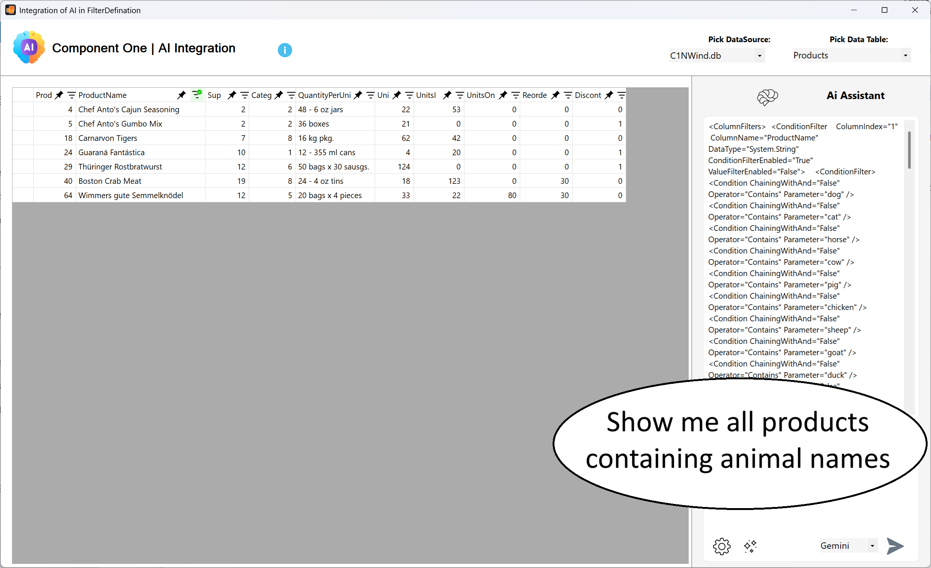This screenshot has width=931, height=568.
Task: Click quantity cell 12 - 355 ml cans
Action: [x=335, y=153]
